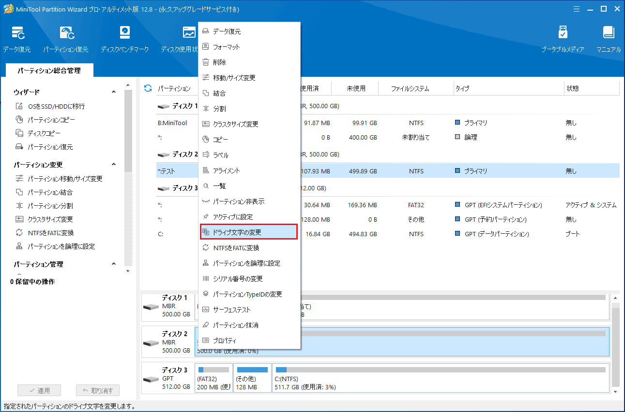Collapse the ウィザード section

(114, 92)
